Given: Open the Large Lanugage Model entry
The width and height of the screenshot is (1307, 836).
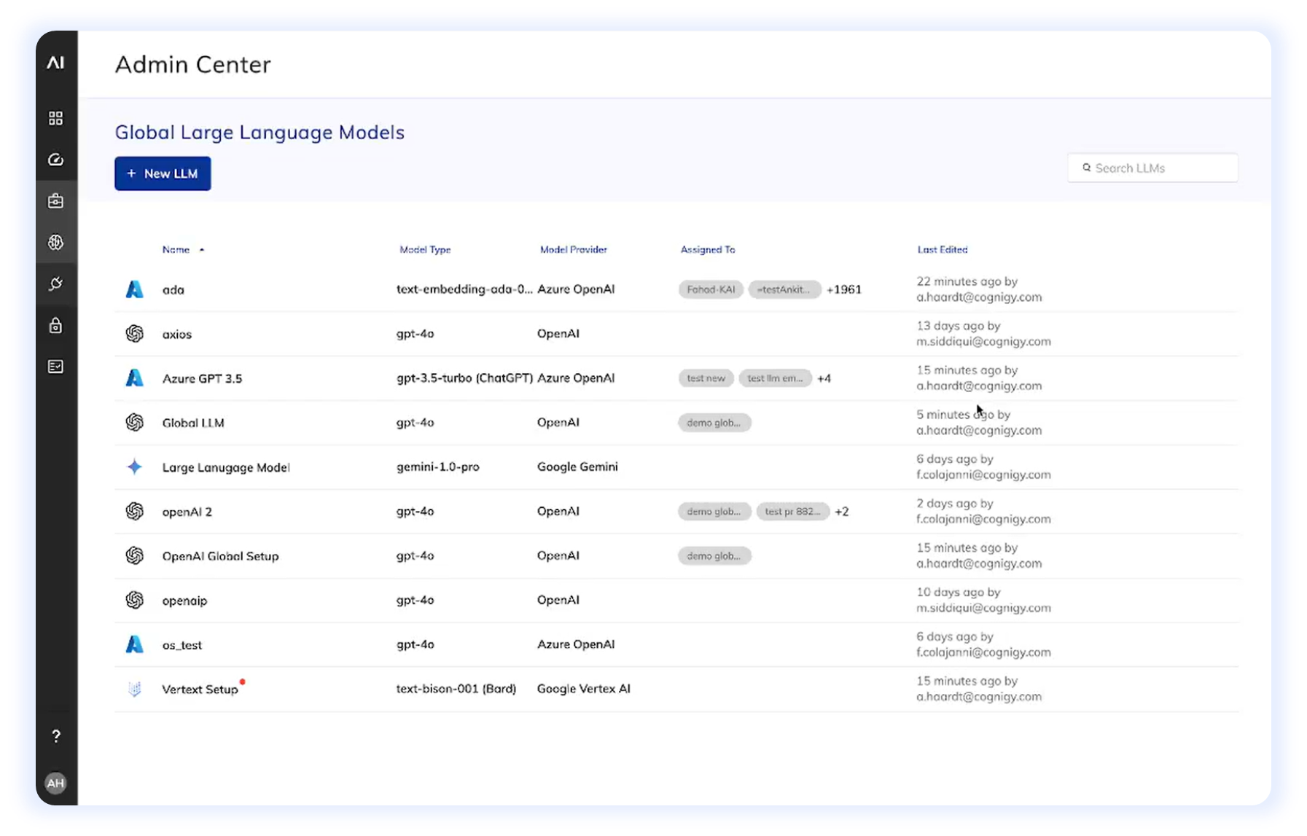Looking at the screenshot, I should pyautogui.click(x=226, y=468).
